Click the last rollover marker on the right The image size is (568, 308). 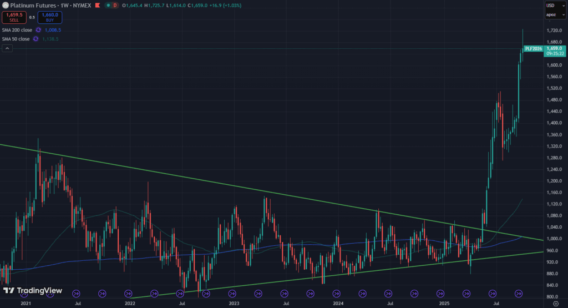(519, 293)
